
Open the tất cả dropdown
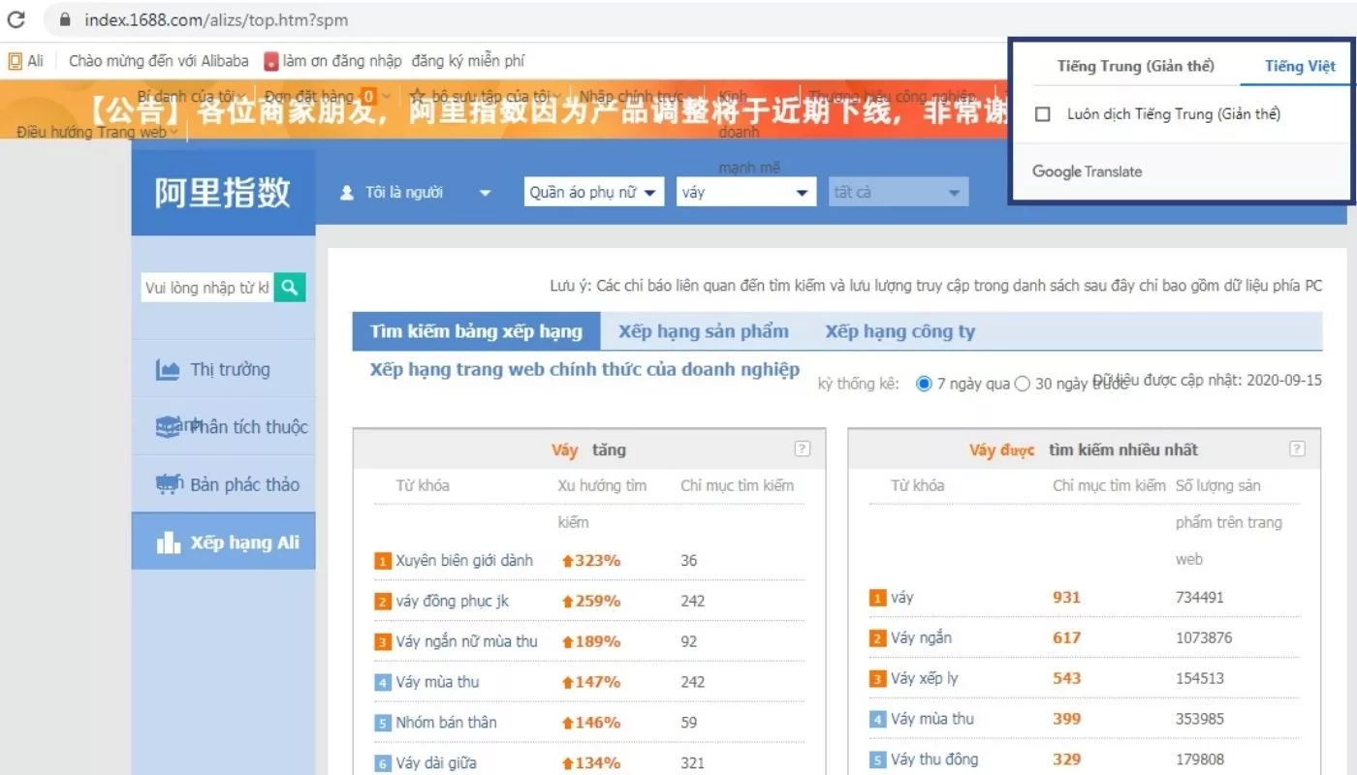point(898,192)
